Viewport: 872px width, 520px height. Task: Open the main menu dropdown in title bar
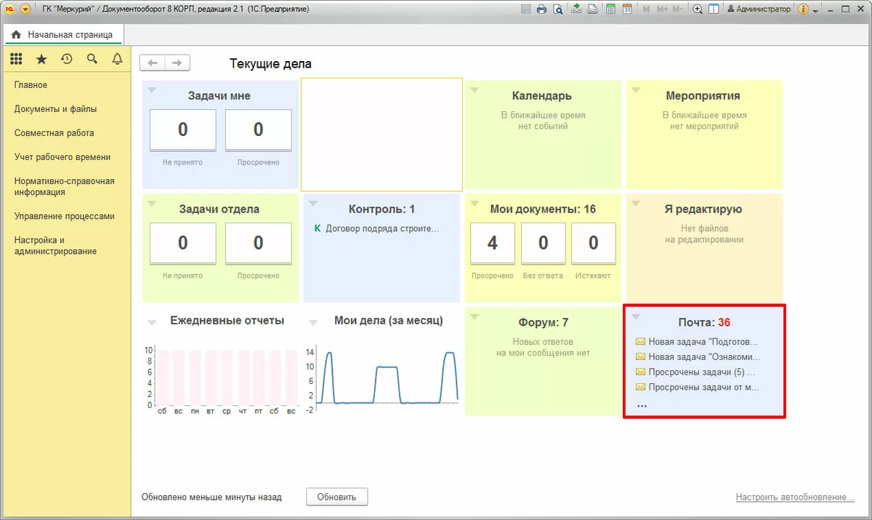25,9
